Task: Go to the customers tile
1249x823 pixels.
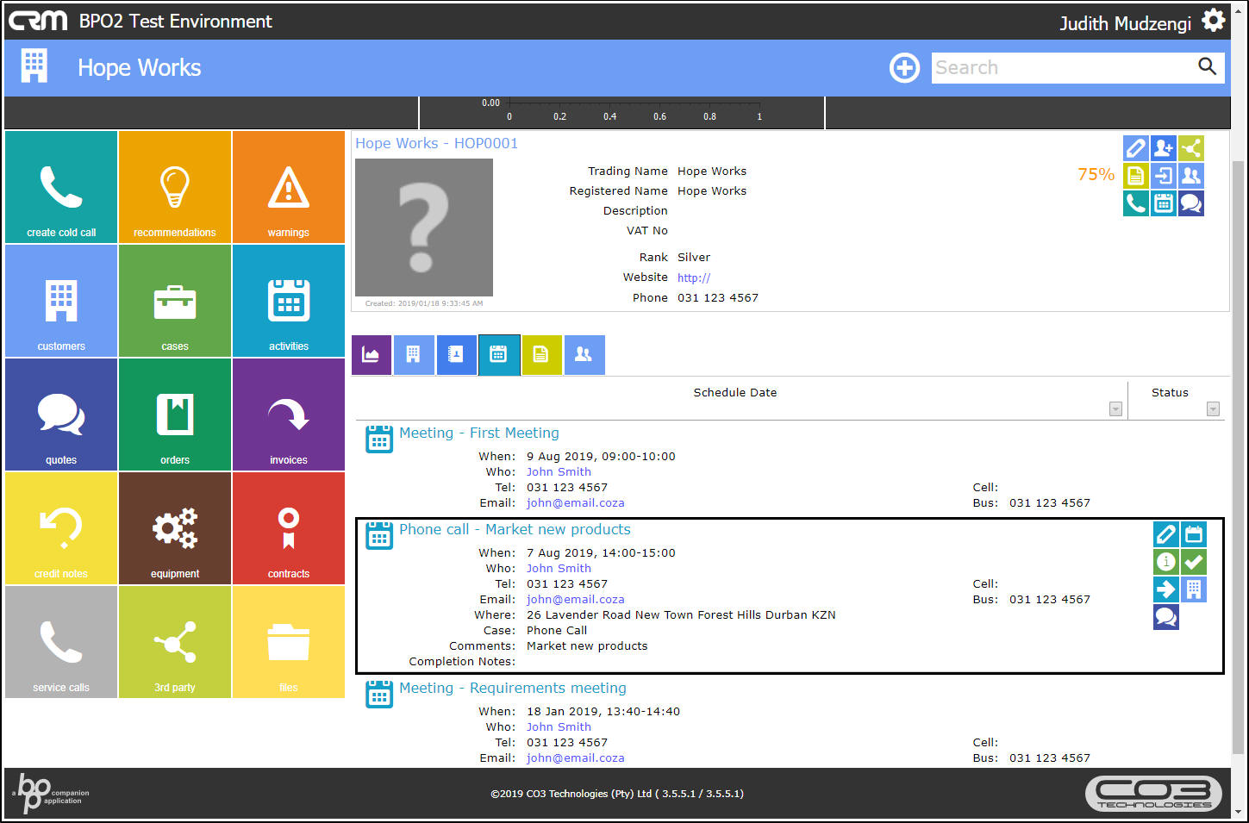Action: (61, 301)
